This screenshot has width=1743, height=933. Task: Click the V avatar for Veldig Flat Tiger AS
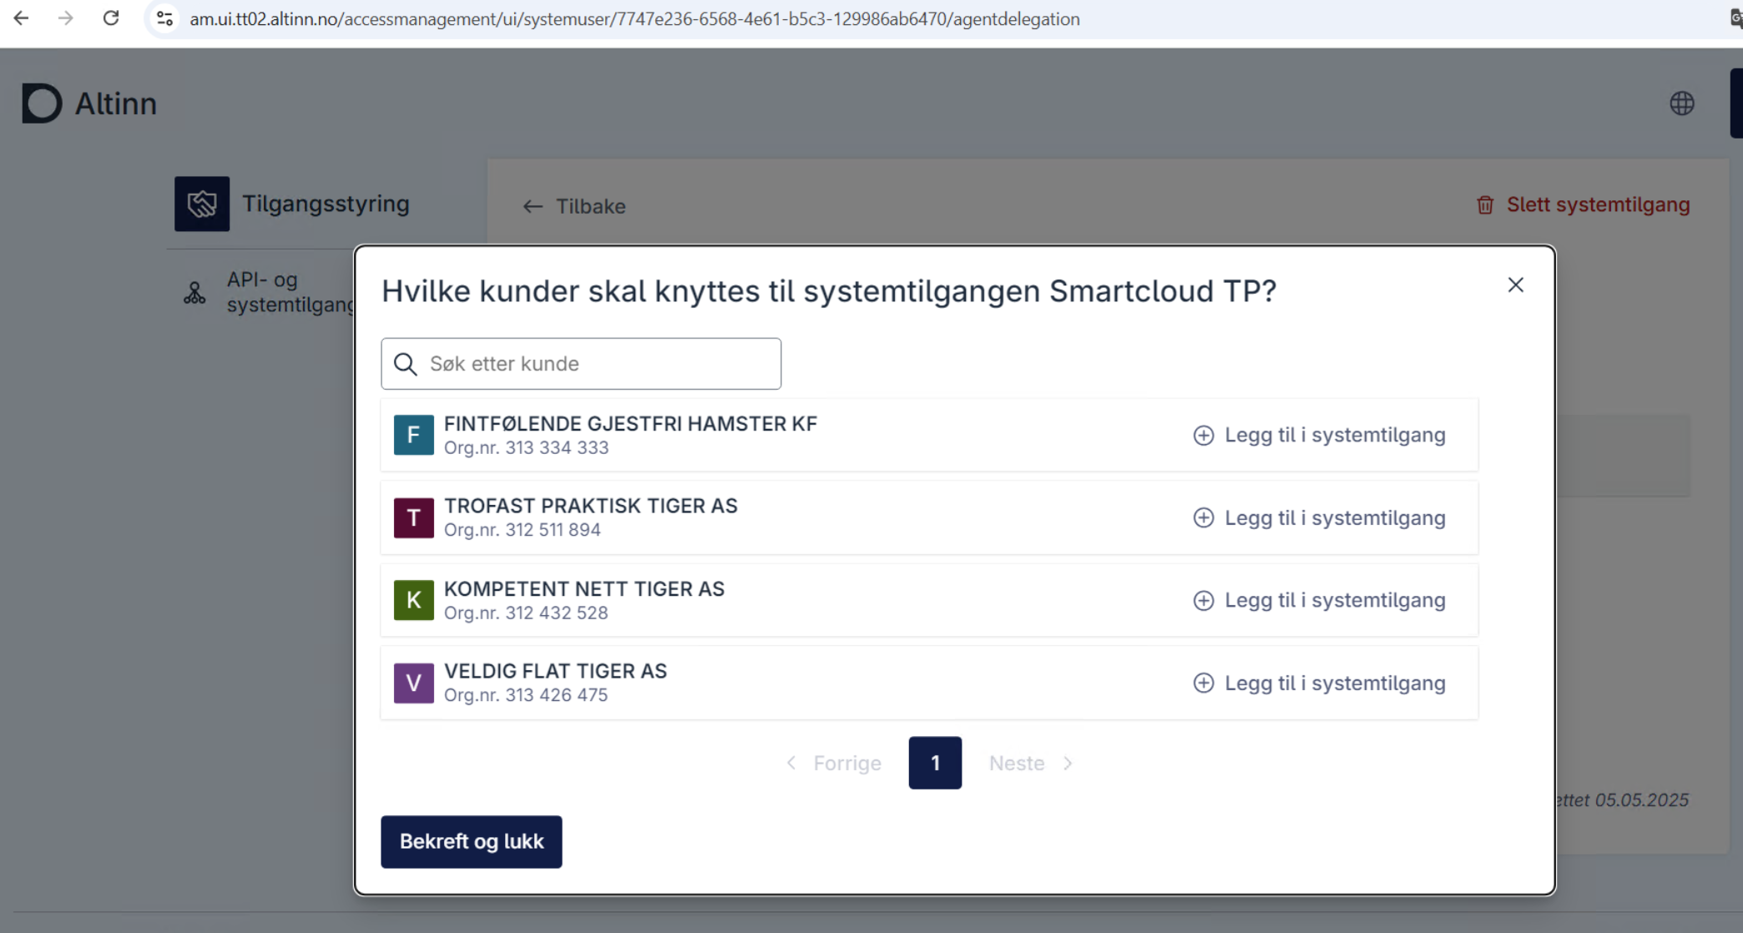click(414, 683)
